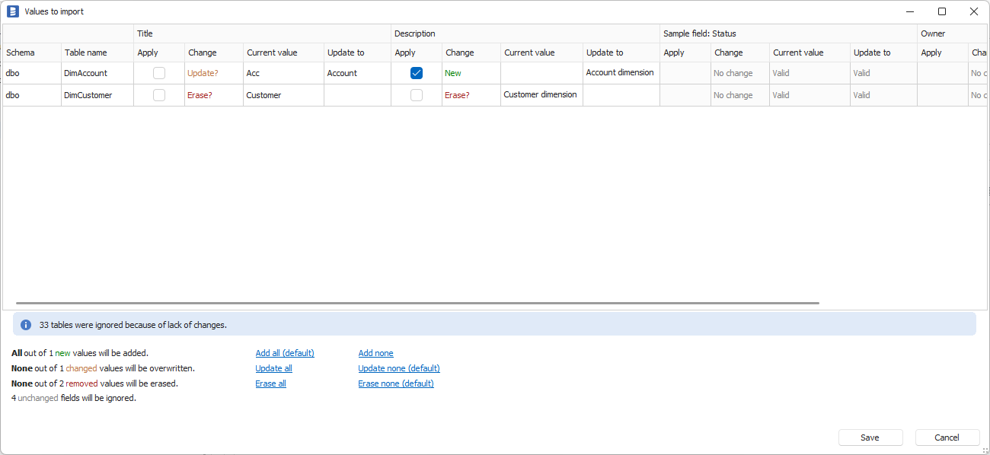Click the Dataedo app icon in title bar
This screenshot has width=990, height=455.
coord(12,11)
